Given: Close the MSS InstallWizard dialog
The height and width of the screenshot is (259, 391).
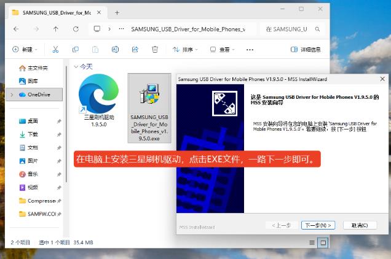Looking at the screenshot, I should pyautogui.click(x=382, y=79).
